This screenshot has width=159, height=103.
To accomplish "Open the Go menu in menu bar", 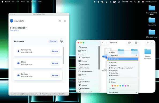I will [x=28, y=2].
